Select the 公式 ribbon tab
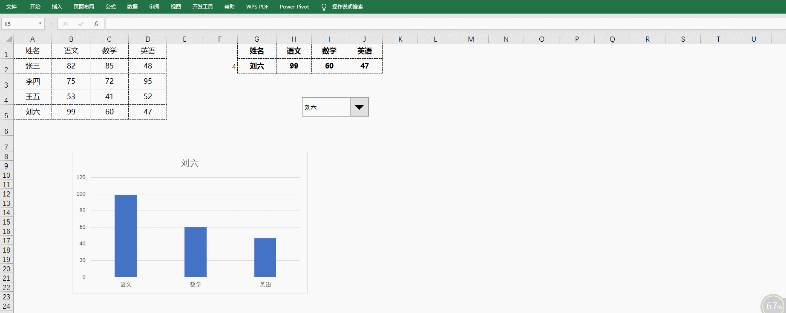Viewport: 786px width, 313px height. point(111,7)
